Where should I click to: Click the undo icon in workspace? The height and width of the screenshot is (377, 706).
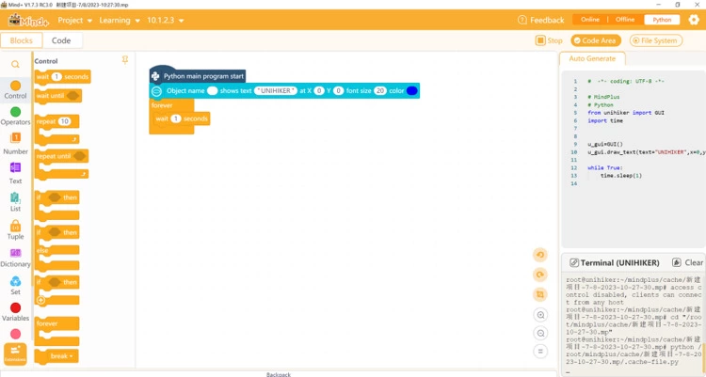[539, 255]
